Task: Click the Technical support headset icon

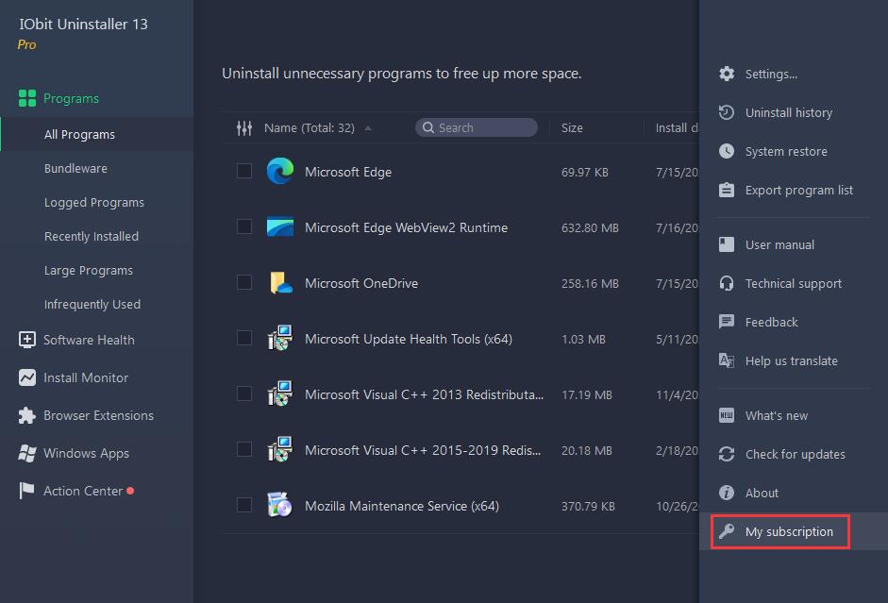Action: pyautogui.click(x=727, y=283)
